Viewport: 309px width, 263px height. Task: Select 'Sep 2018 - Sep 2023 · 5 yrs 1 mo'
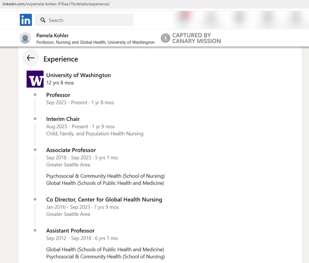(x=82, y=158)
